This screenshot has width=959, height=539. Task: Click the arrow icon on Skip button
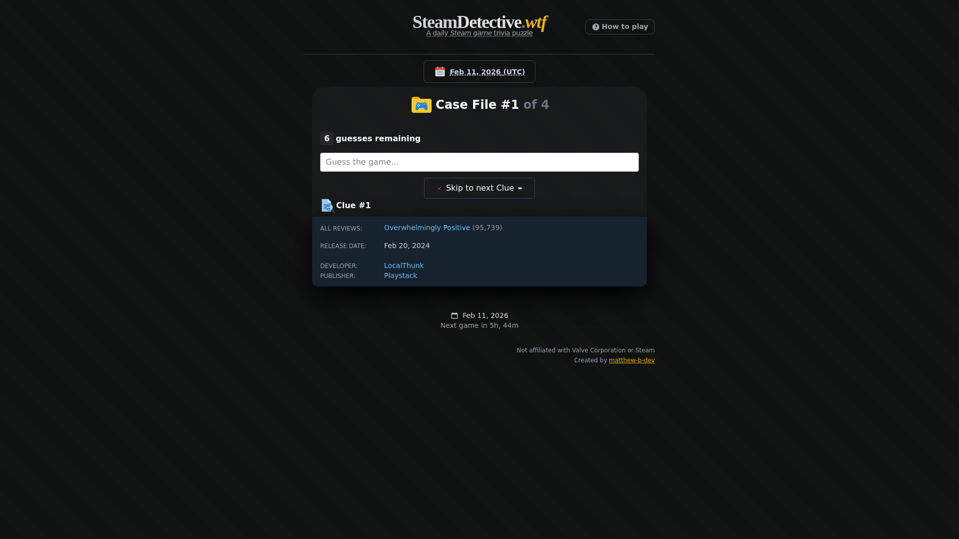(x=520, y=188)
